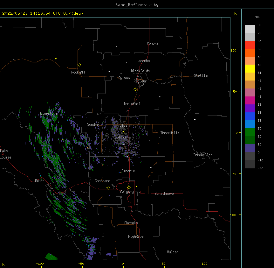The width and height of the screenshot is (274, 268).
Task: Click the Lacombe city label
Action: click(143, 61)
